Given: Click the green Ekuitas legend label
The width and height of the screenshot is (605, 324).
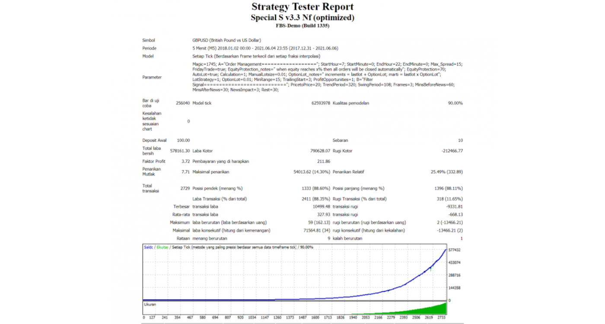Looking at the screenshot, I should (162, 247).
